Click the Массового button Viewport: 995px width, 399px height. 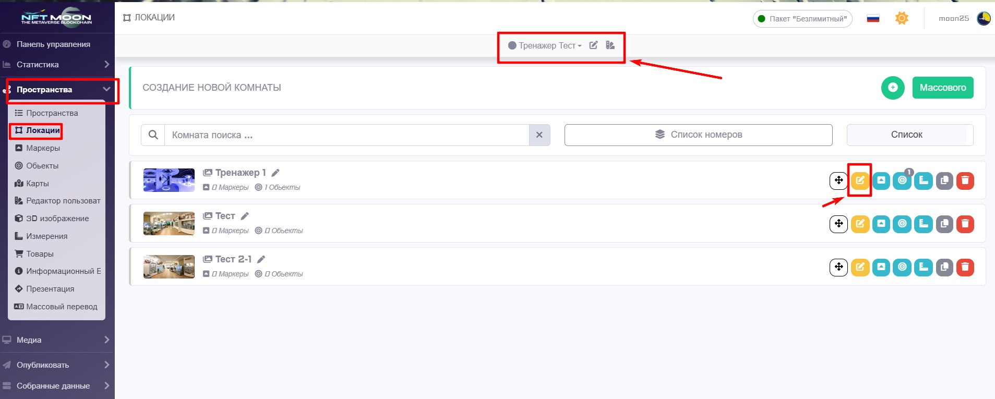click(943, 88)
